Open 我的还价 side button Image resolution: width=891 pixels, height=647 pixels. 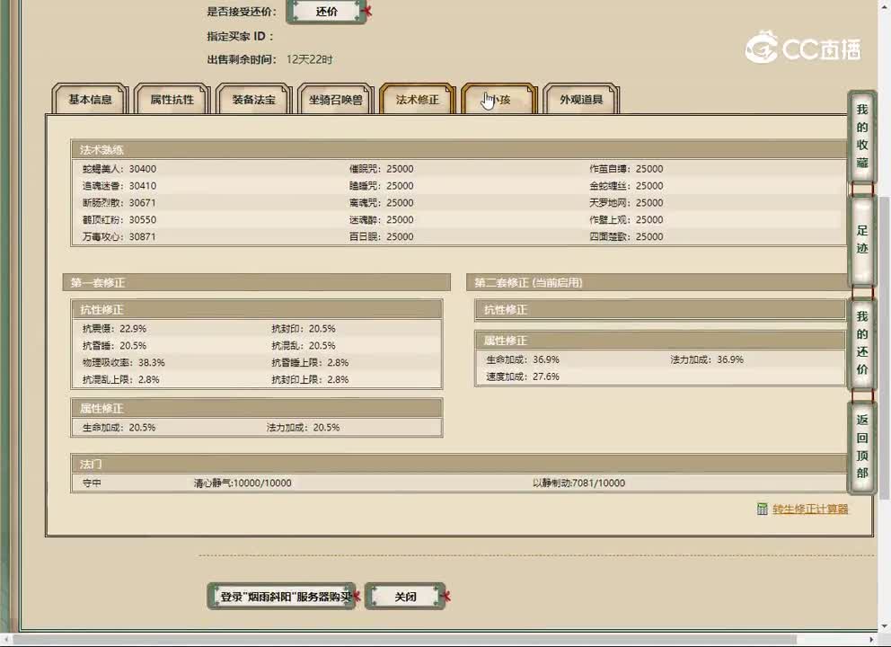[x=861, y=342]
